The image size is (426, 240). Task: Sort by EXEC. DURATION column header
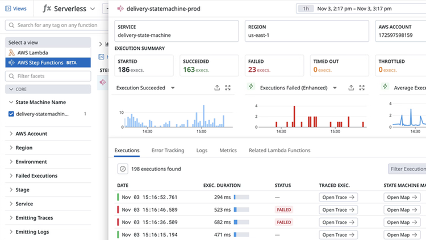pos(222,185)
